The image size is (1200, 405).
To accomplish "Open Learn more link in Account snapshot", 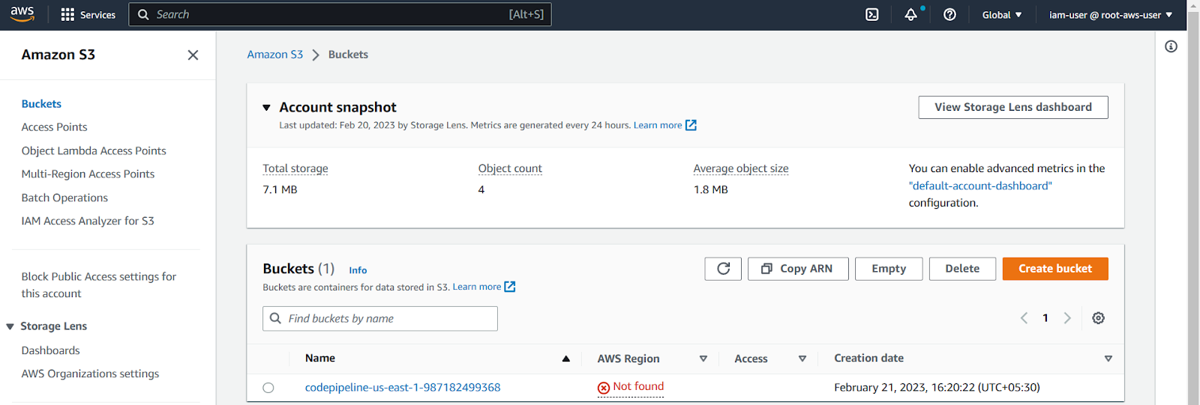I will point(664,125).
